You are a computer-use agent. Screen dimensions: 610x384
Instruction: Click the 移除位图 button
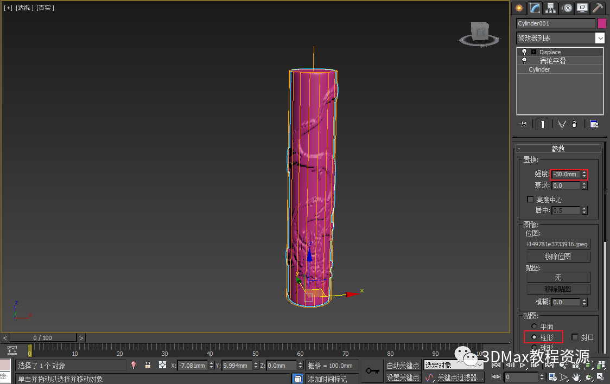[558, 257]
